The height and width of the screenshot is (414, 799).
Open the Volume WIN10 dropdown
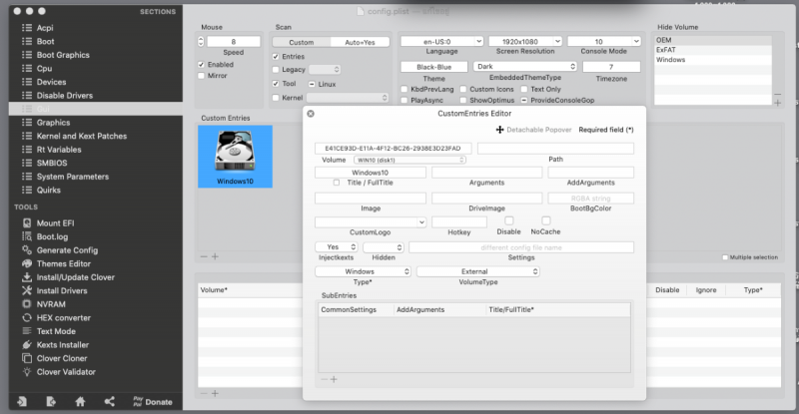point(409,160)
